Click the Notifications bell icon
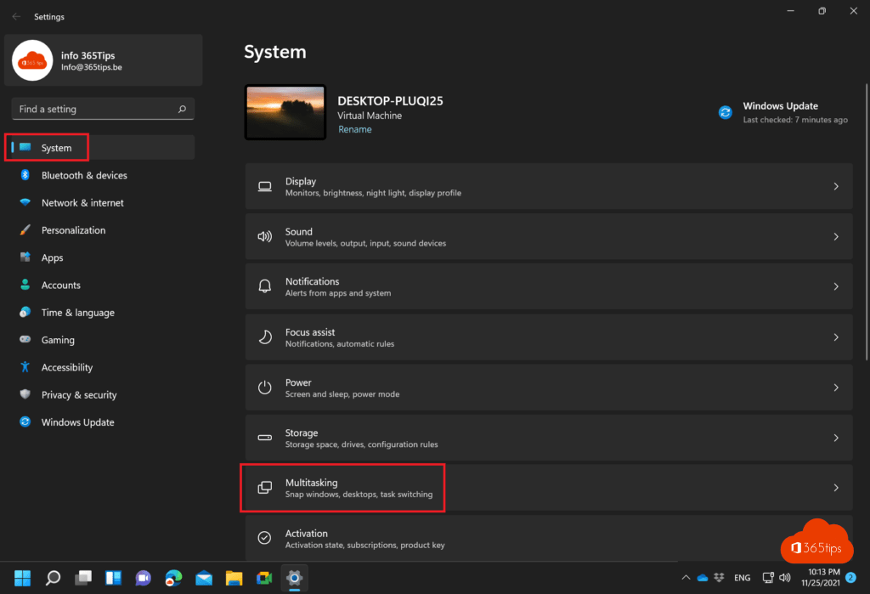The image size is (870, 594). click(x=265, y=286)
